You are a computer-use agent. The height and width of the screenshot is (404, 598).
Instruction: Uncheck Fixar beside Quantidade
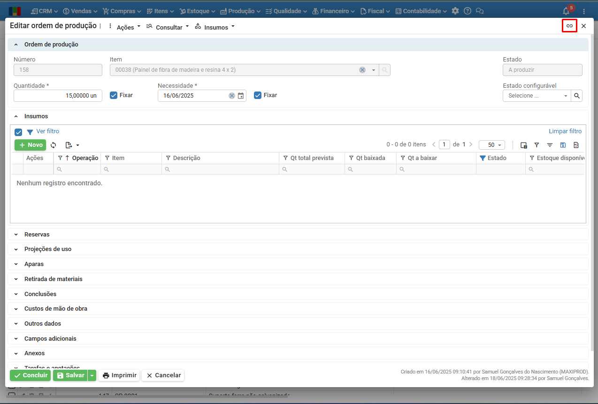(x=113, y=95)
